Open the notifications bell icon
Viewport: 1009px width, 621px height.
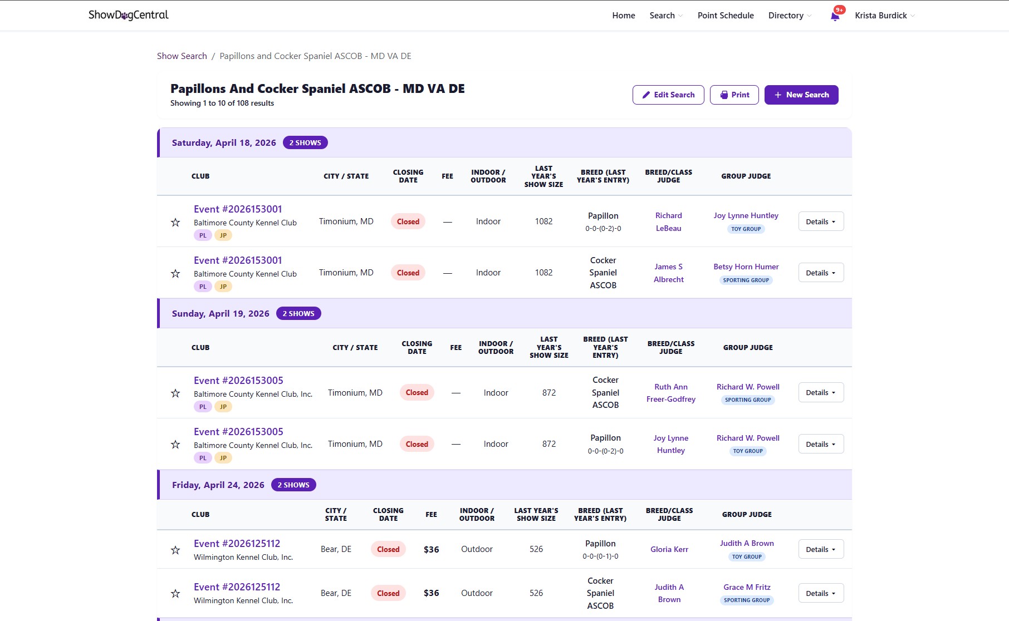(835, 15)
